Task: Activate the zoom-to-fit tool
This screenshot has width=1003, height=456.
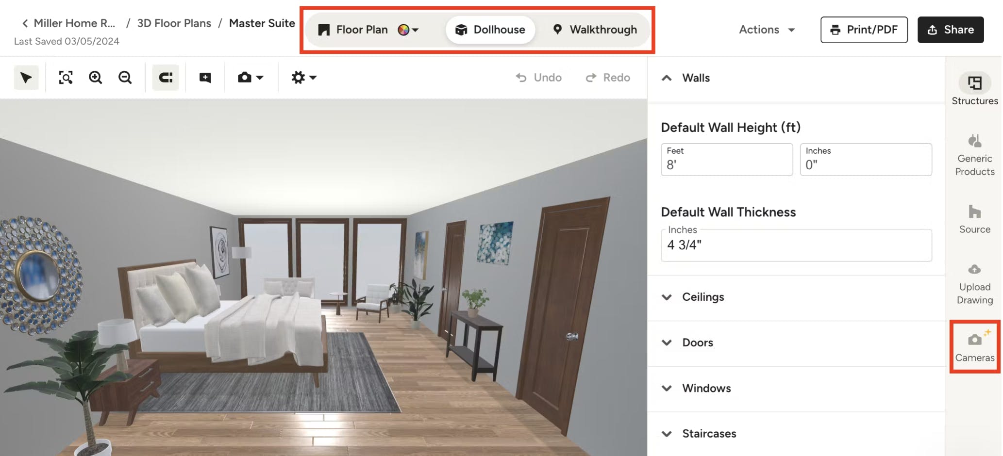Action: (66, 77)
